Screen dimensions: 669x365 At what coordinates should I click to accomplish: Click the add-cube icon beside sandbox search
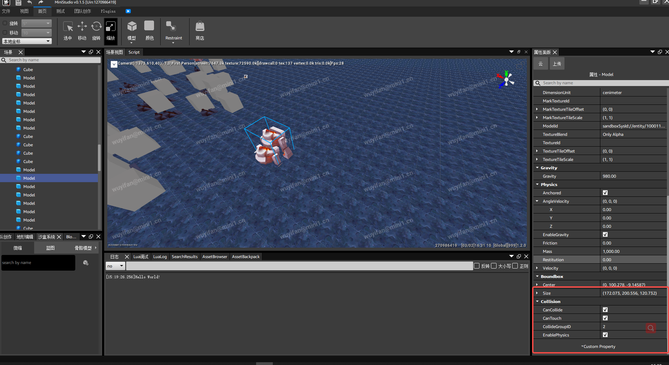point(86,263)
